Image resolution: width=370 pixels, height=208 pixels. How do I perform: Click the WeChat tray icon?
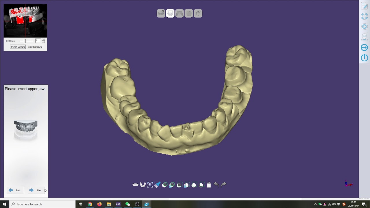click(320, 204)
